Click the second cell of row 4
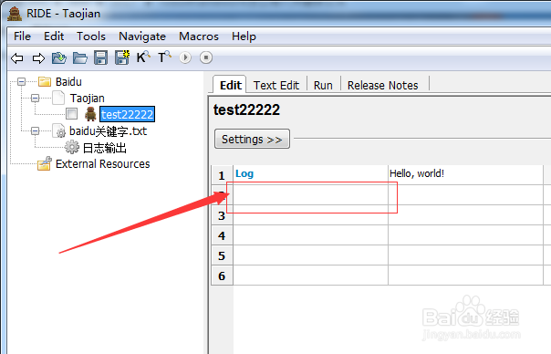This screenshot has width=551, height=354. coord(465,235)
